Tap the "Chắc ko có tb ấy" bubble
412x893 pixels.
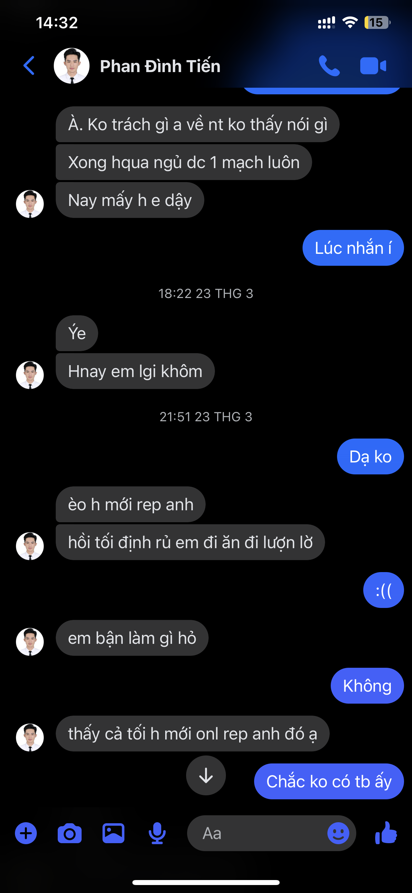[328, 781]
